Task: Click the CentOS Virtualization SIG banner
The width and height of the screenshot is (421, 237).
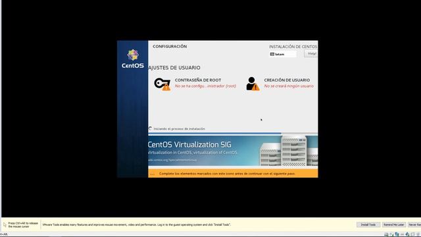Action: 233,151
